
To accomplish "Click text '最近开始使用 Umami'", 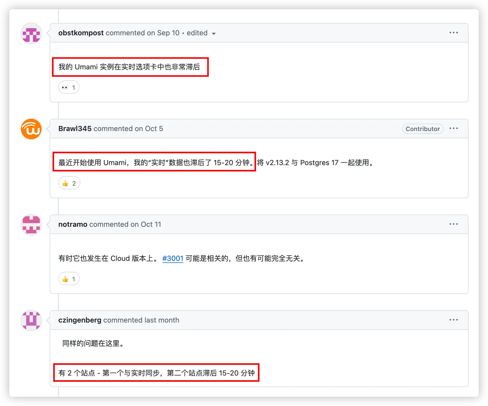I will (92, 163).
